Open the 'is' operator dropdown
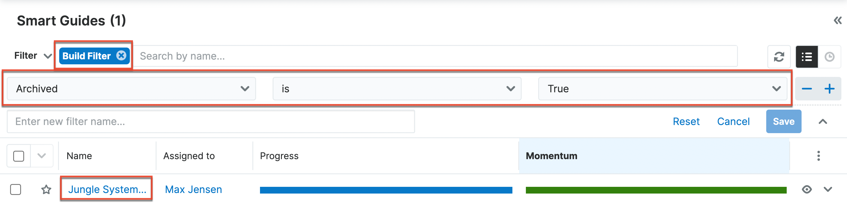 coord(397,89)
